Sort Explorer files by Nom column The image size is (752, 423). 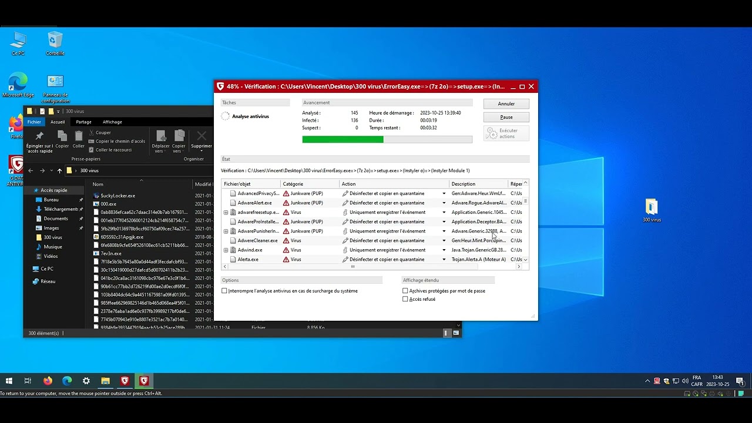tap(141, 184)
